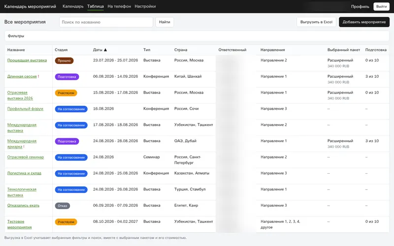Click the sort arrow next to Даты

pyautogui.click(x=105, y=50)
